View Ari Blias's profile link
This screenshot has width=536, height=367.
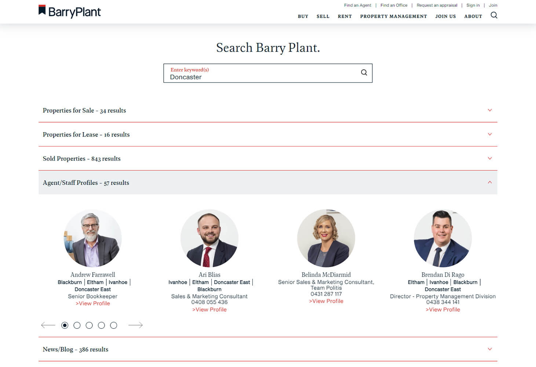pos(209,310)
